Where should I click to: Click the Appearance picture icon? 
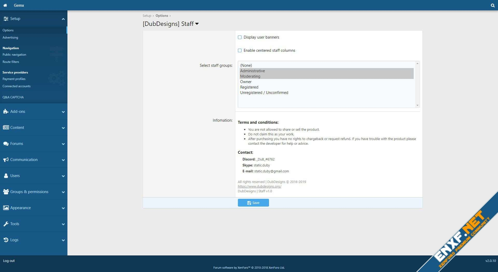(6, 208)
